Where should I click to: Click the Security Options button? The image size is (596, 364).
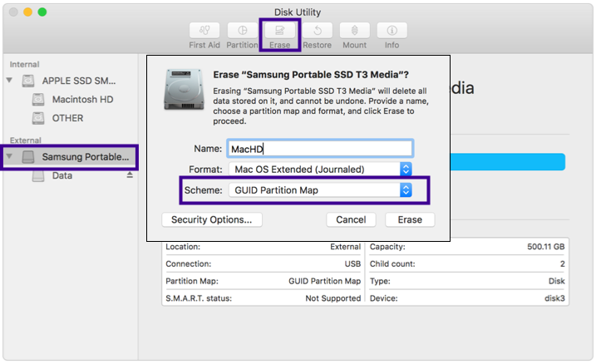(x=212, y=220)
